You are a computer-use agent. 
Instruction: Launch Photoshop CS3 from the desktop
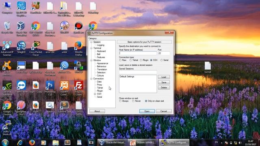click(x=50, y=88)
